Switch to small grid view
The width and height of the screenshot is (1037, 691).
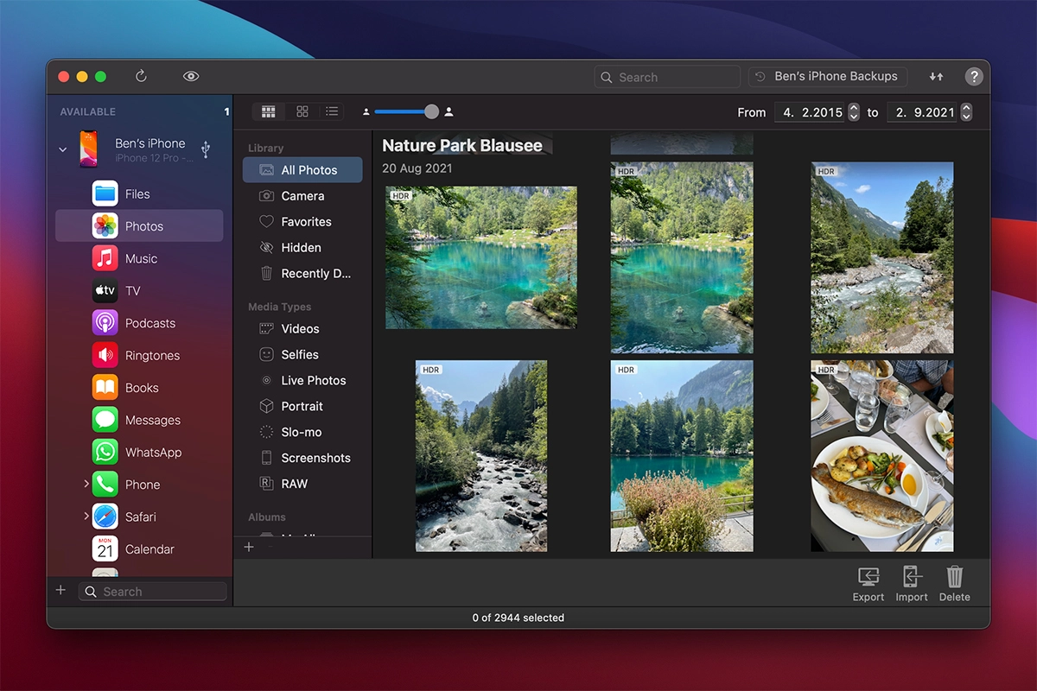tap(302, 111)
